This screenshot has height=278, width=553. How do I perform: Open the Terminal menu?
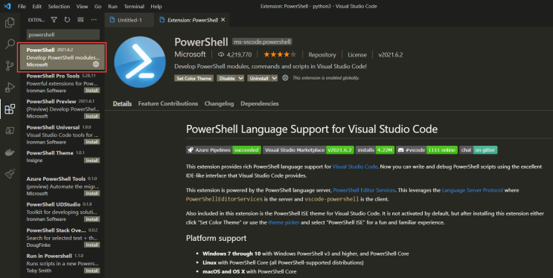coord(134,7)
